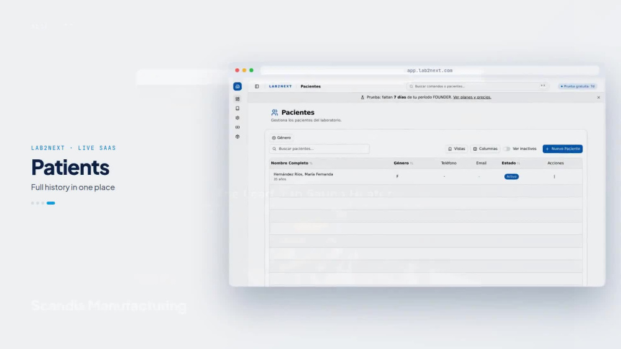This screenshot has width=621, height=349.
Task: Click the app.lab2next.com address bar
Action: (430, 70)
